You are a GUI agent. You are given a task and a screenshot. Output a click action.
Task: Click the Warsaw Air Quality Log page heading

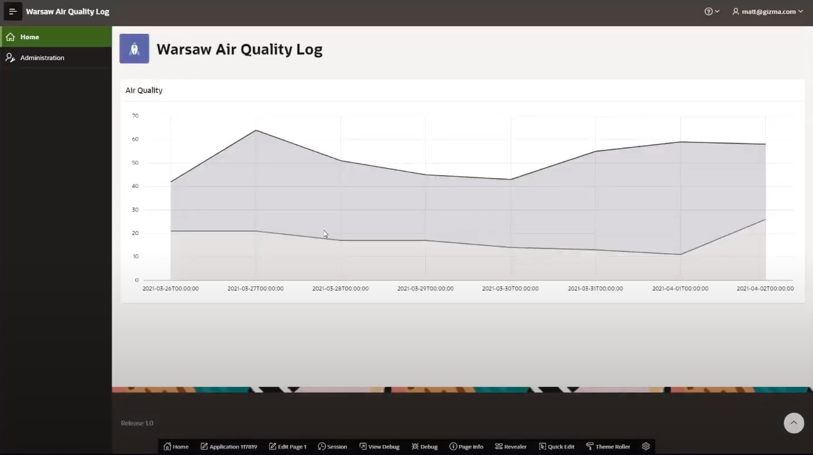239,49
